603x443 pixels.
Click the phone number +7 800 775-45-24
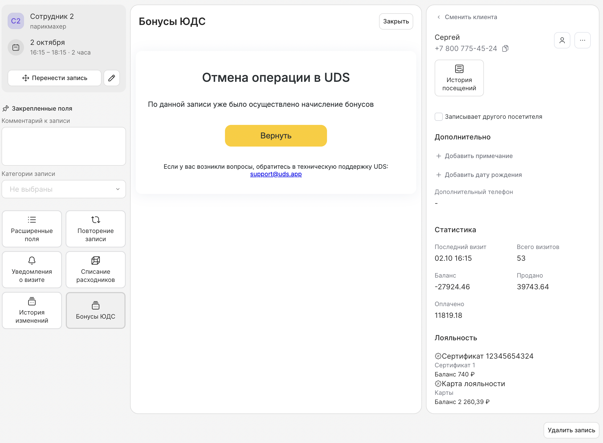pos(466,48)
